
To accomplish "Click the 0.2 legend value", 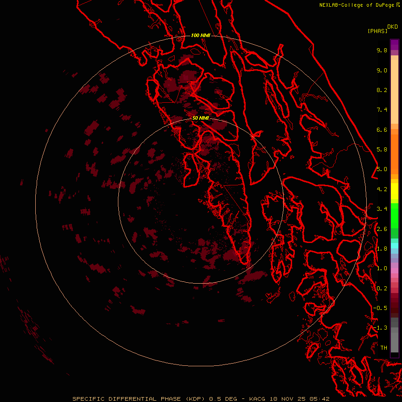I will [x=382, y=289].
